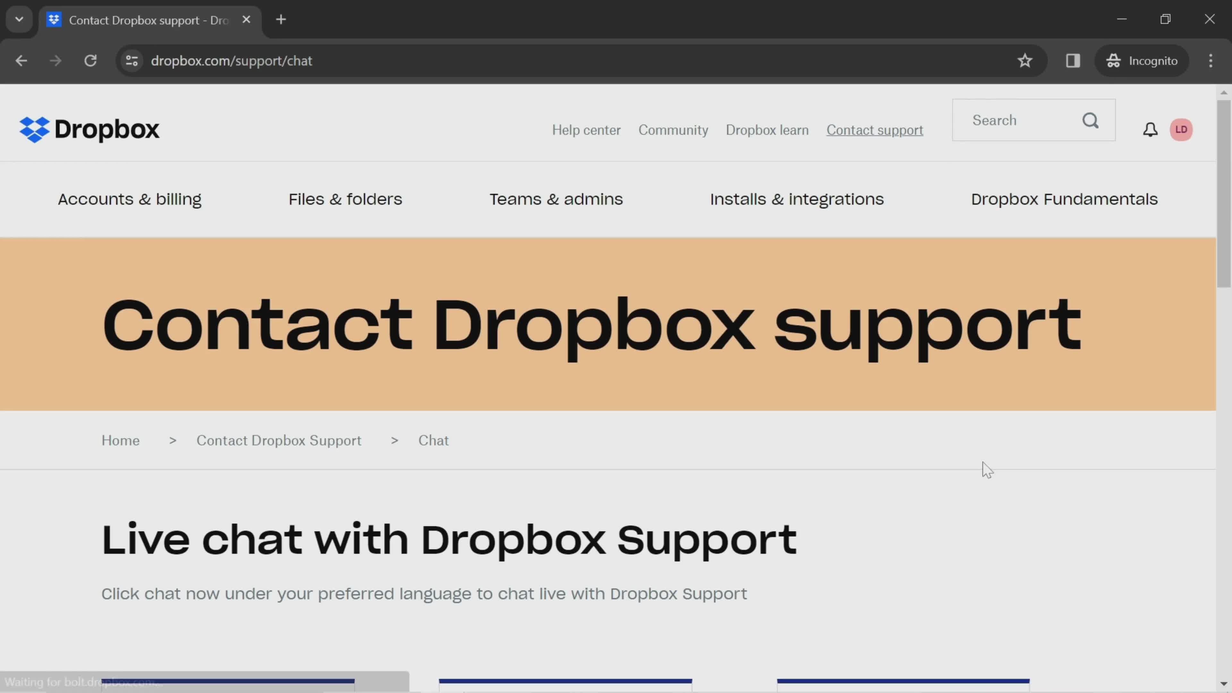Image resolution: width=1232 pixels, height=693 pixels.
Task: Click the Contact Dropbox Support breadcrumb
Action: 278,440
